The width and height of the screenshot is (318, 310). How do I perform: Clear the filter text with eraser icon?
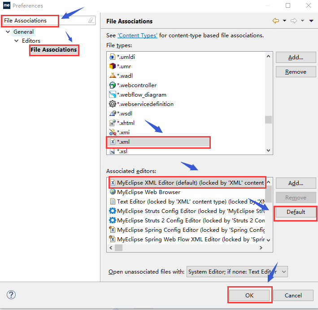coord(91,20)
